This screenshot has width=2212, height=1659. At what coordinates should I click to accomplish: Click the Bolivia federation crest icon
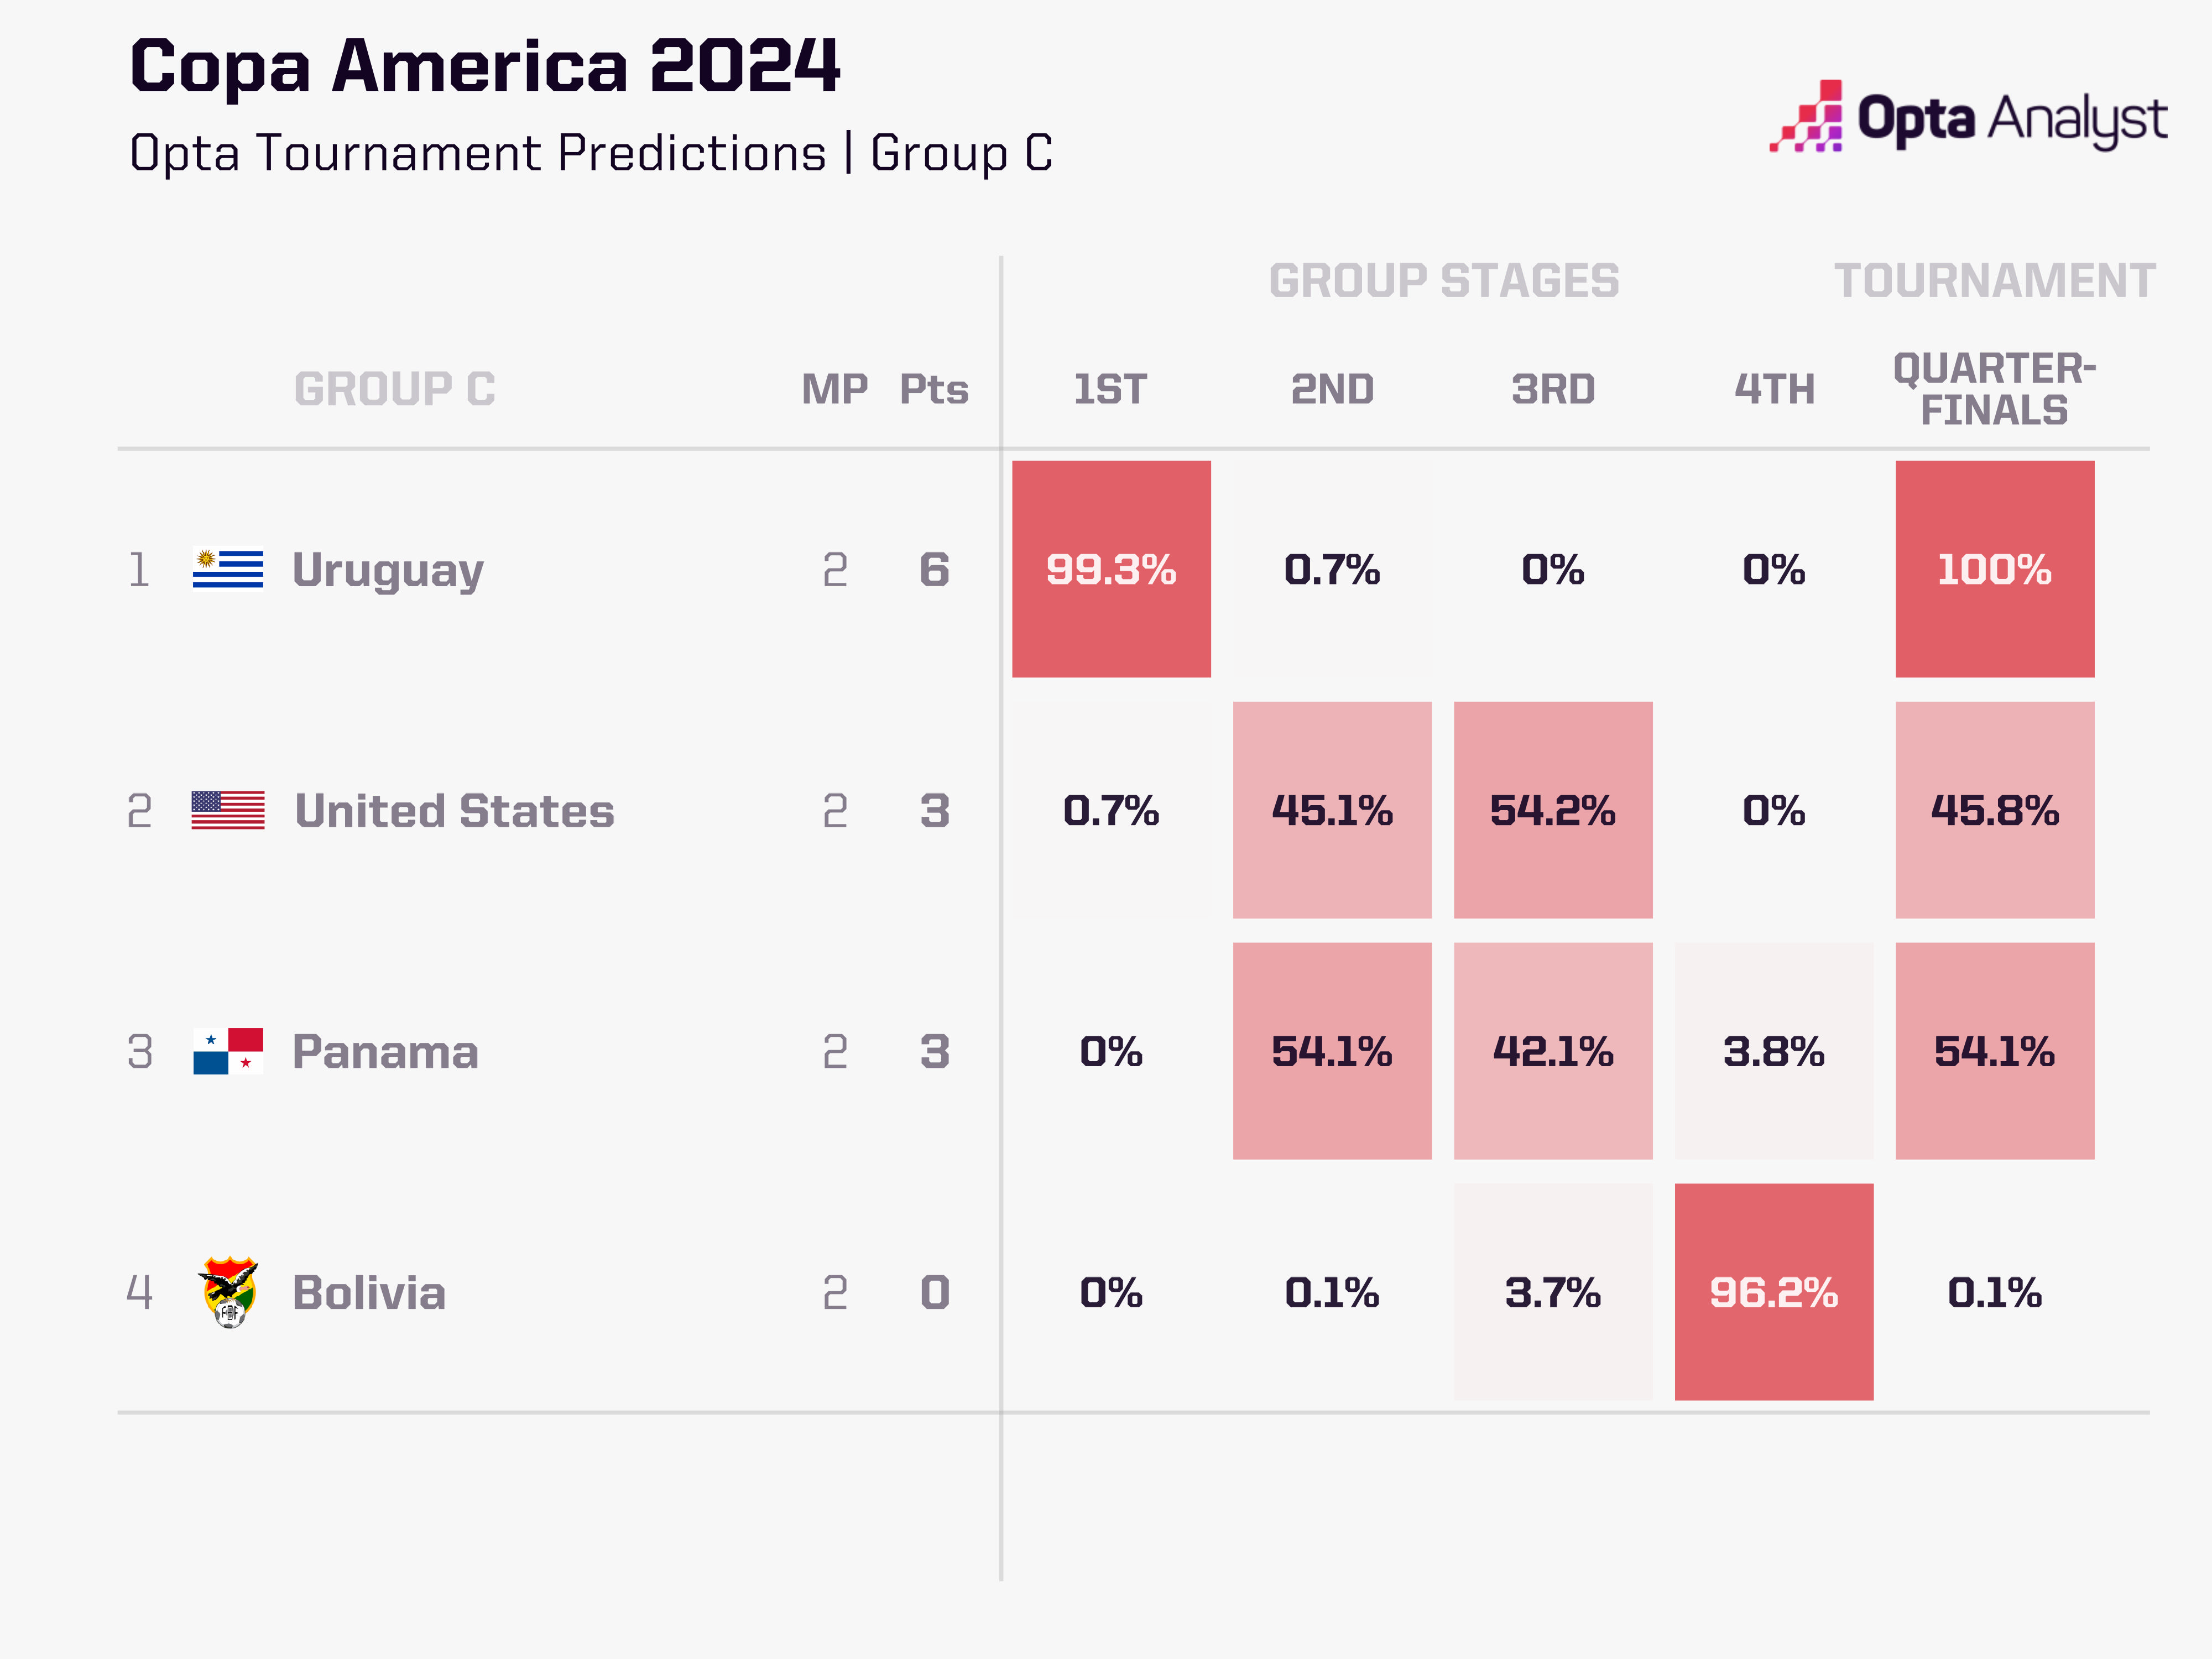click(x=229, y=1292)
